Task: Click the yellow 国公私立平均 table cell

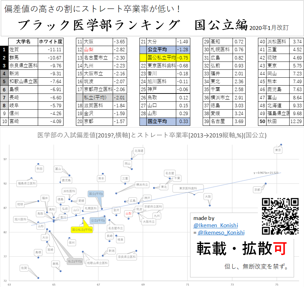Action: point(161,58)
